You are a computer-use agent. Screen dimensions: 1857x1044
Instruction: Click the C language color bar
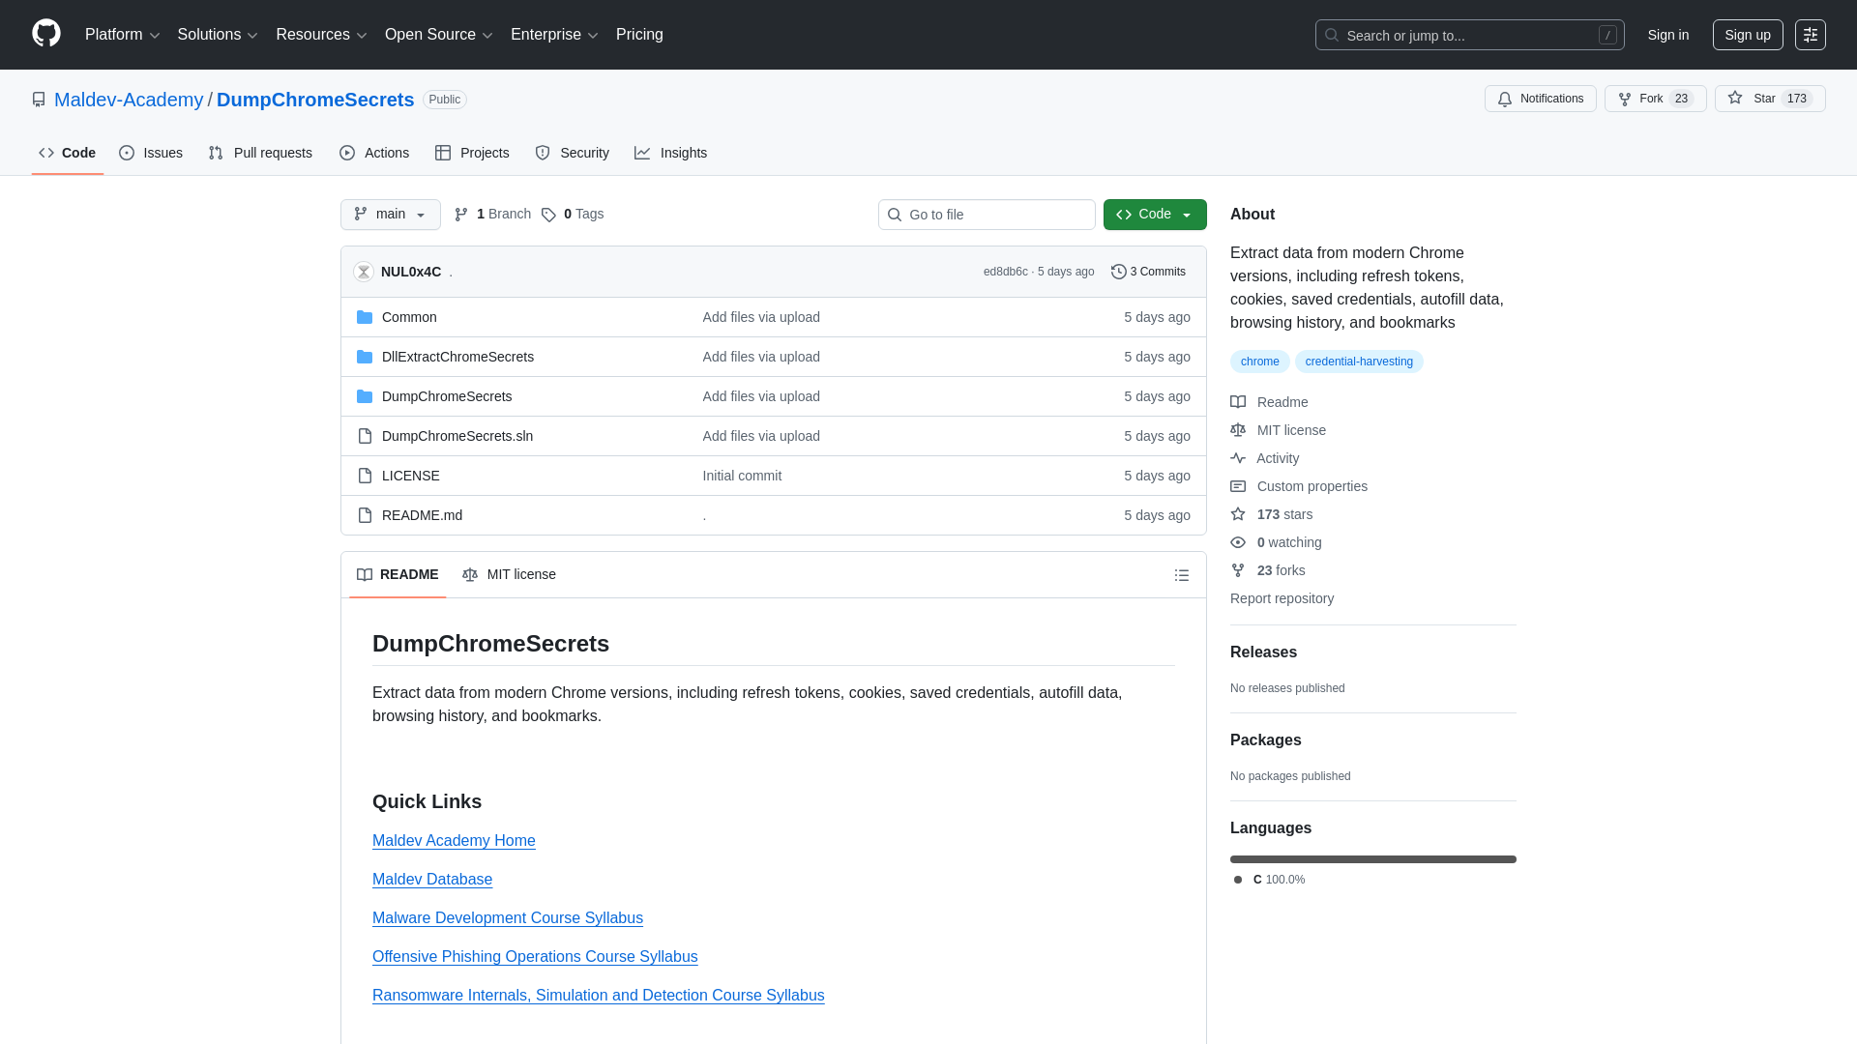[1372, 858]
